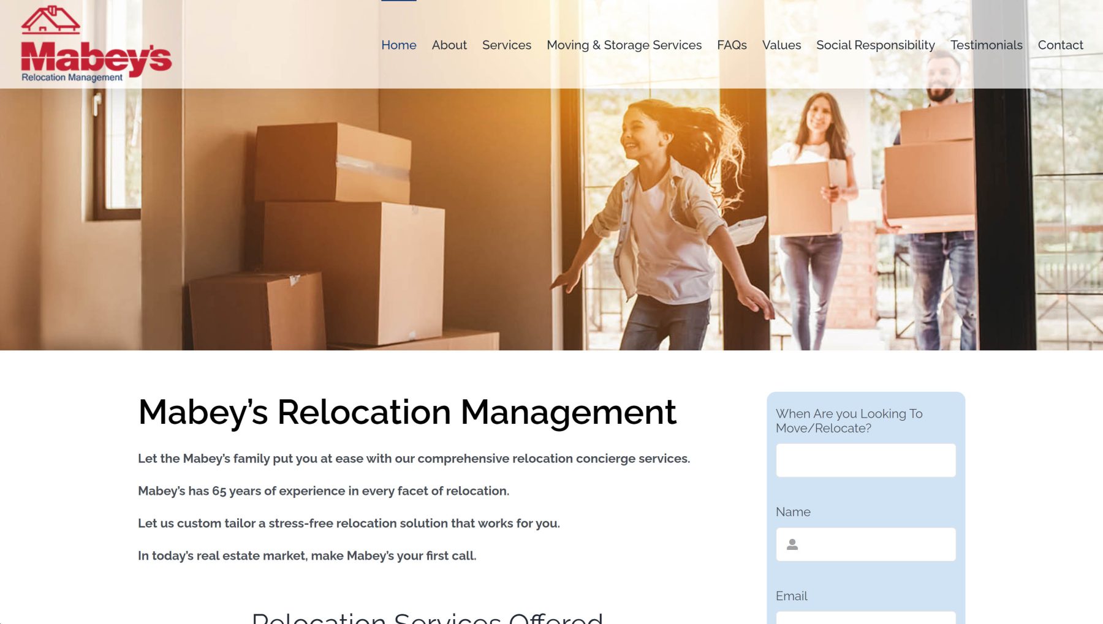Open Social Responsibility from the menu
1103x624 pixels.
tap(875, 45)
